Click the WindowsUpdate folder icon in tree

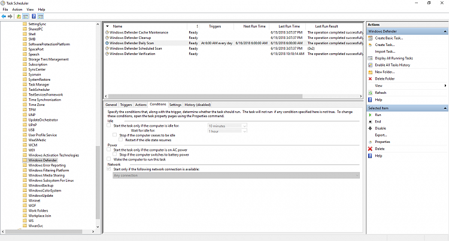[x=25, y=196]
